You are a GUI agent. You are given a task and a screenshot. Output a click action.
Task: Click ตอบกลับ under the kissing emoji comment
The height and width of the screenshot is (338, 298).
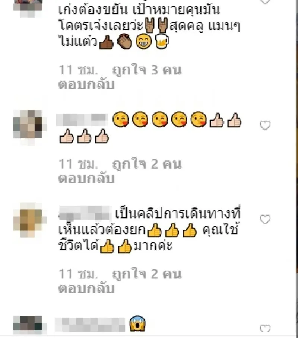86,178
